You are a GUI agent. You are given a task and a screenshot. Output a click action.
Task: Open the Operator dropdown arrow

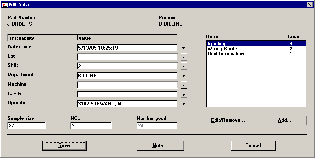(x=184, y=103)
